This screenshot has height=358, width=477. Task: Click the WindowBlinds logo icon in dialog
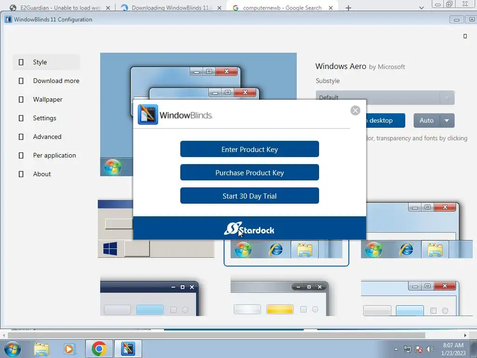[x=148, y=115]
